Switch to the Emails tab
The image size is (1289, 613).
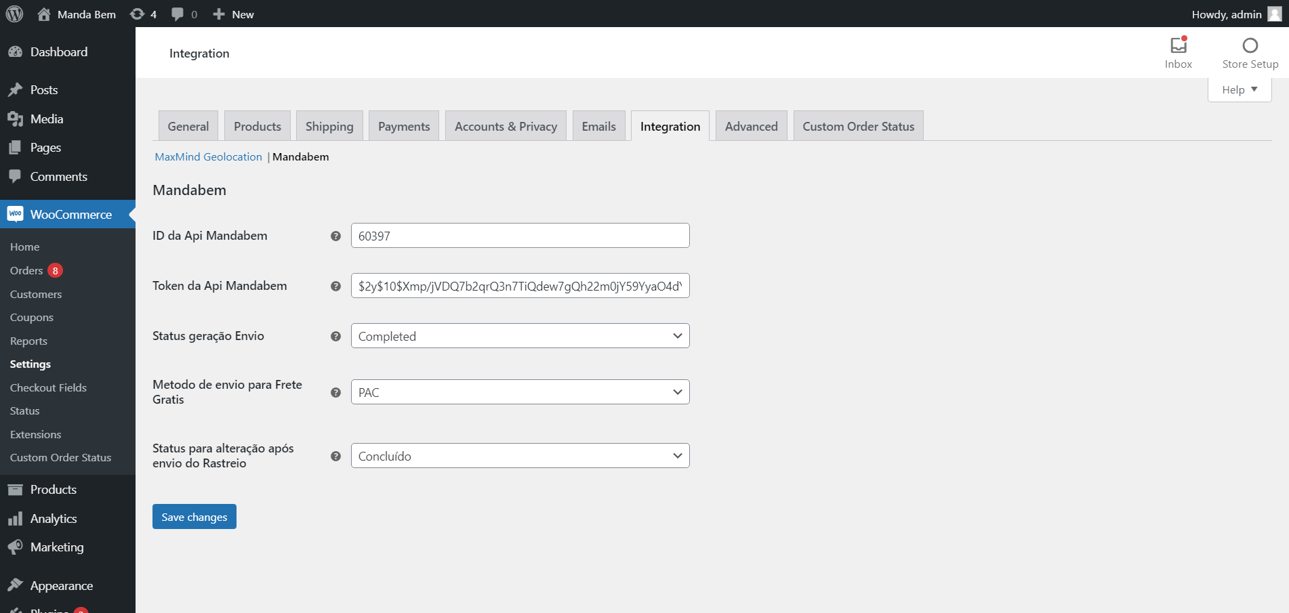[599, 126]
